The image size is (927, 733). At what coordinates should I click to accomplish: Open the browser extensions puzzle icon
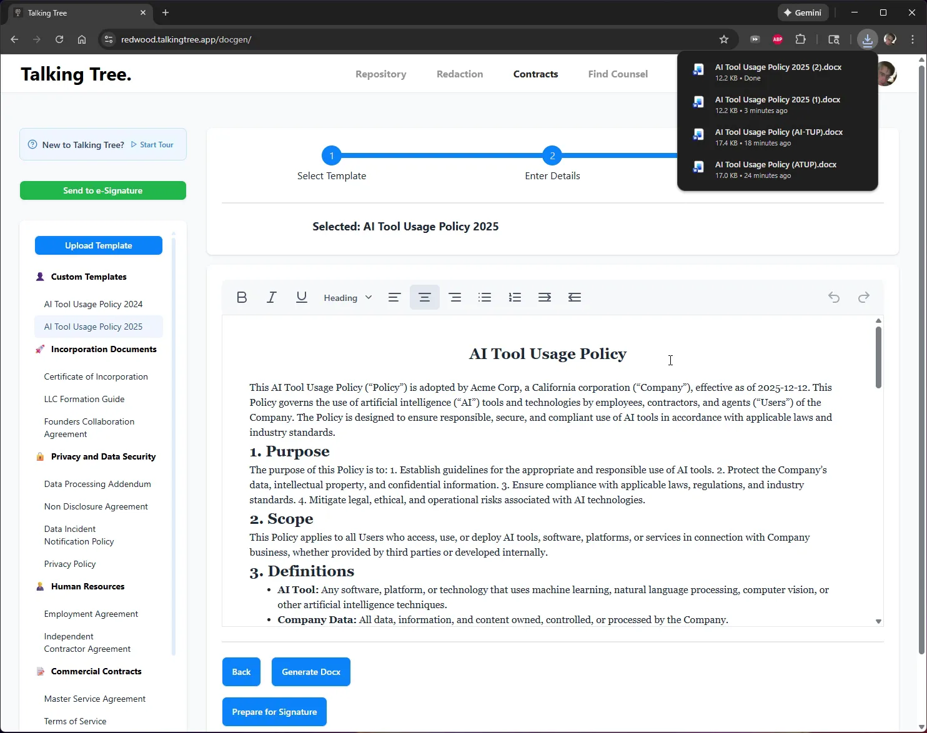pos(801,39)
